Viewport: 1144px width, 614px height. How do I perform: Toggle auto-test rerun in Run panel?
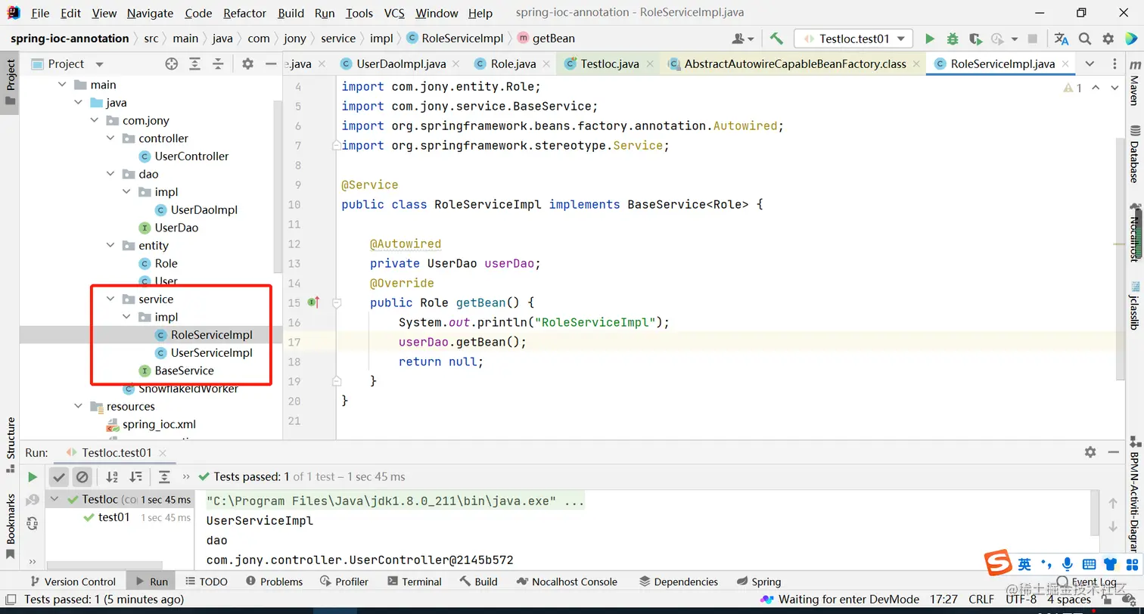coord(32,523)
